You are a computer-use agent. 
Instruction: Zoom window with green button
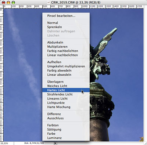pos(13,2)
